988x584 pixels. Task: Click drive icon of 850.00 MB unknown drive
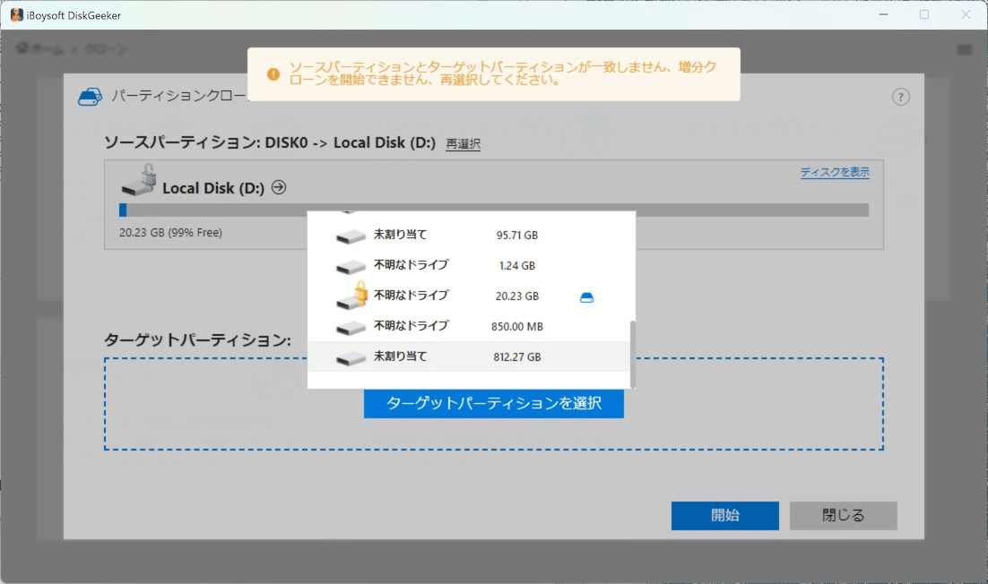tap(351, 327)
